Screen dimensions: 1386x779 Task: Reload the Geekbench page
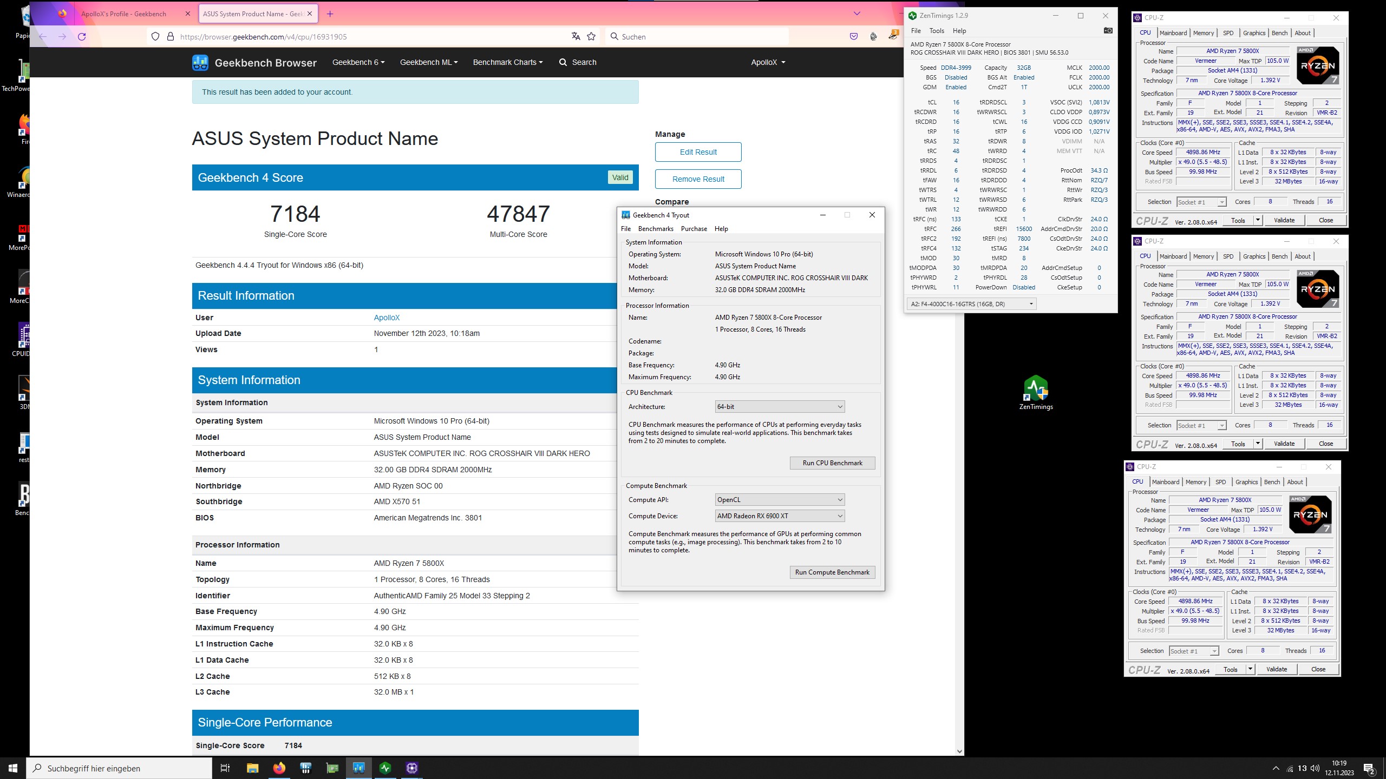click(x=82, y=36)
